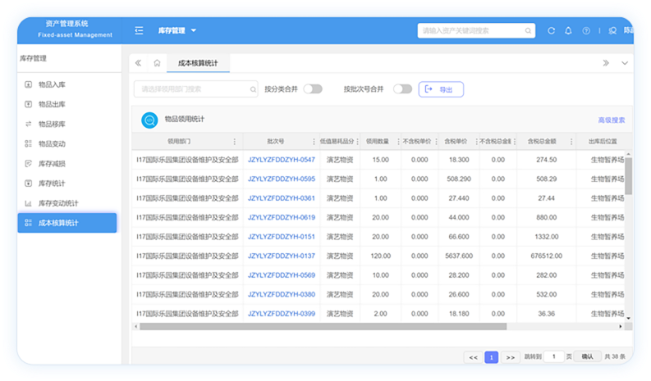Enable the 按批次号合并 switch
This screenshot has width=651, height=381.
tap(402, 88)
